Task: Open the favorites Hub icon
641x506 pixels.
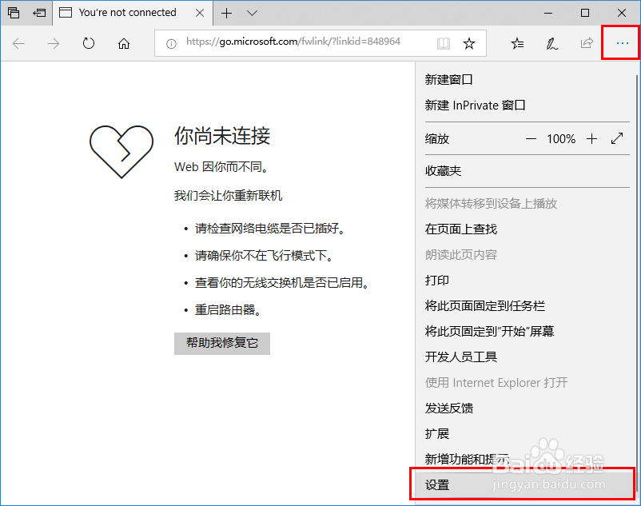Action: click(516, 44)
